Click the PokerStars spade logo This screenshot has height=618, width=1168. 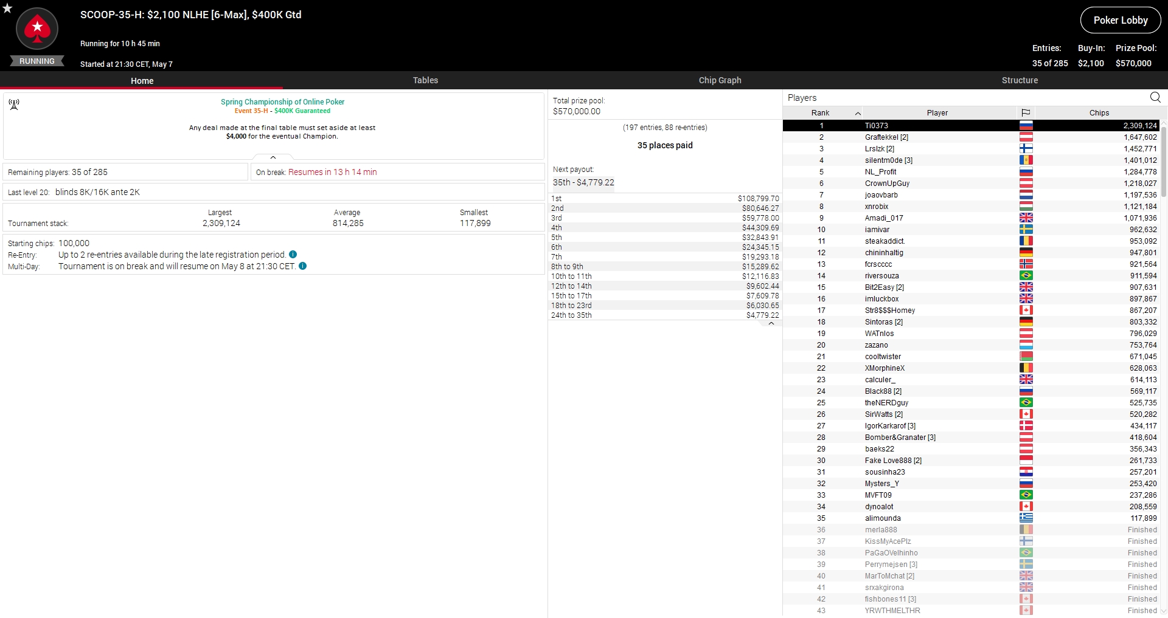[x=37, y=29]
